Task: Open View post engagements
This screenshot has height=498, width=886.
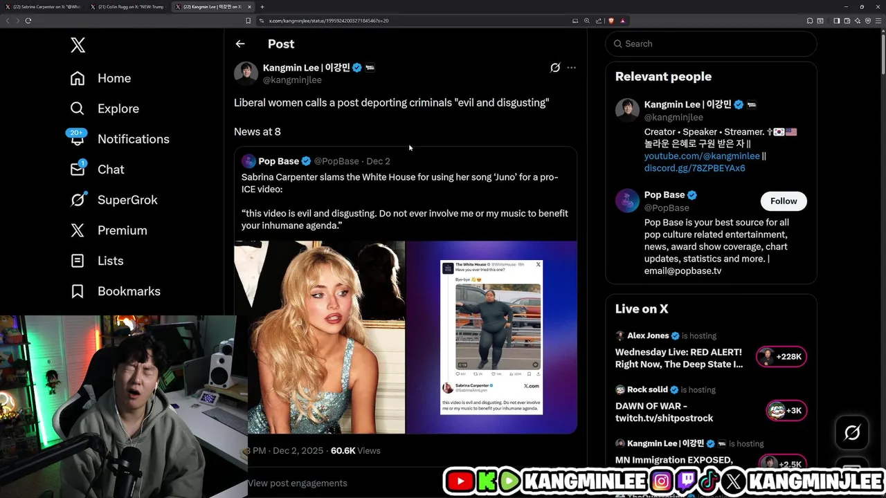Action: [298, 483]
